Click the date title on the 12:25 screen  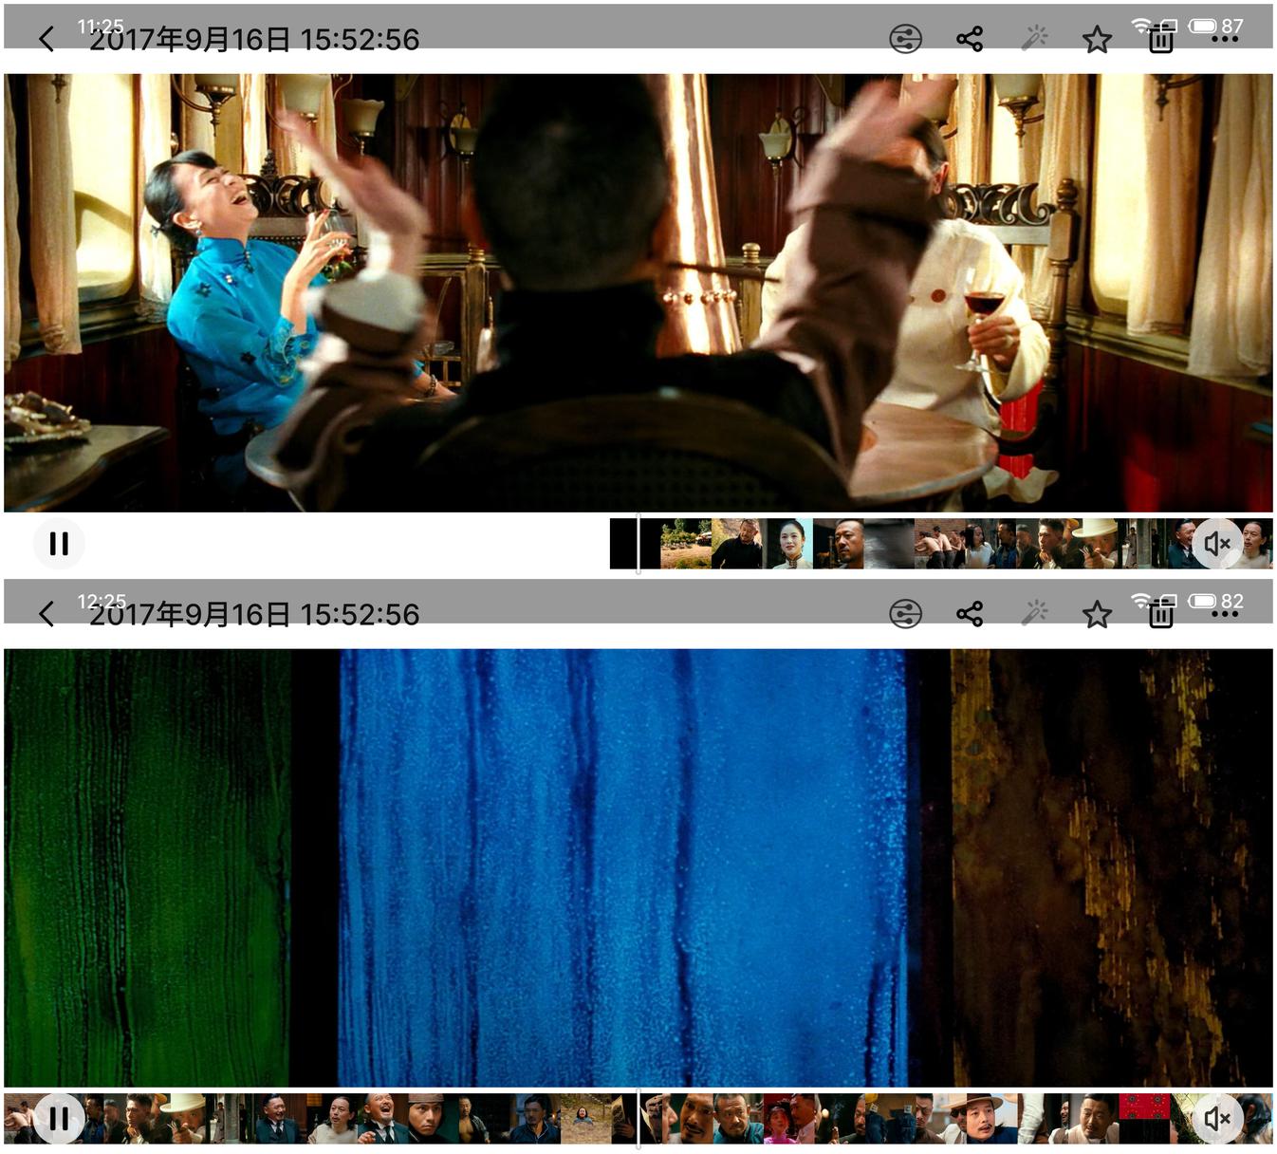pos(254,615)
